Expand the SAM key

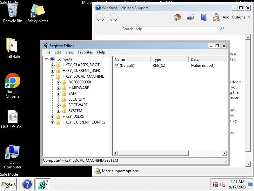58,94
